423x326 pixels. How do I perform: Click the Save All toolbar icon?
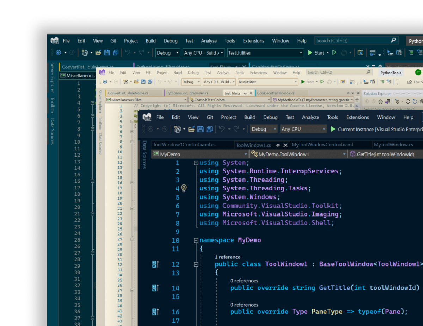[x=209, y=129]
